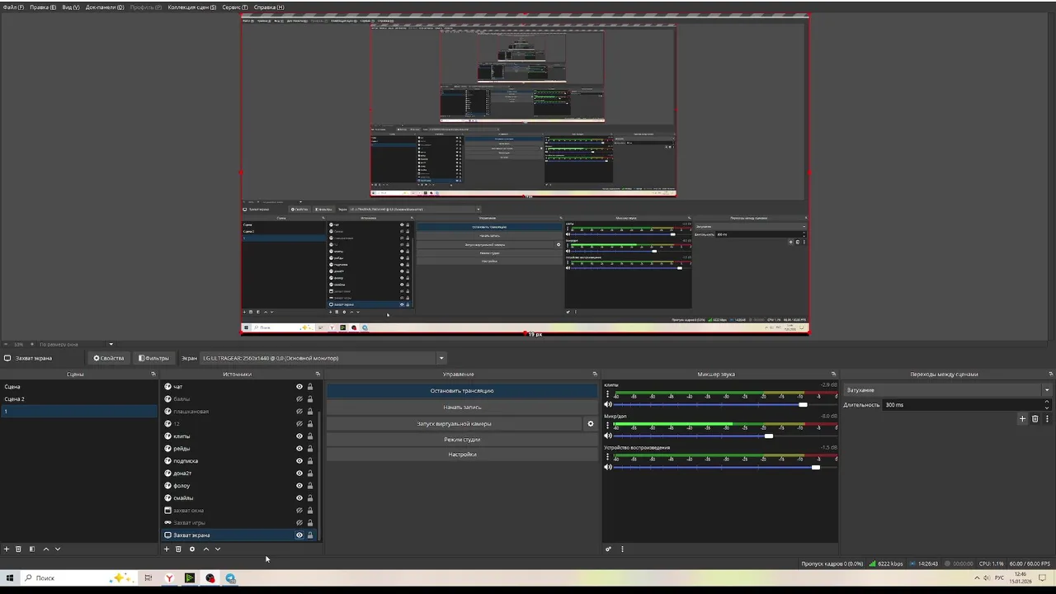The width and height of the screenshot is (1056, 594).
Task: Enable Режим студии
Action: [x=462, y=439]
